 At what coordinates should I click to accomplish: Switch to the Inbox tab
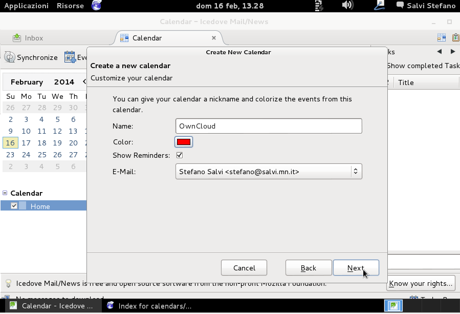[x=34, y=38]
